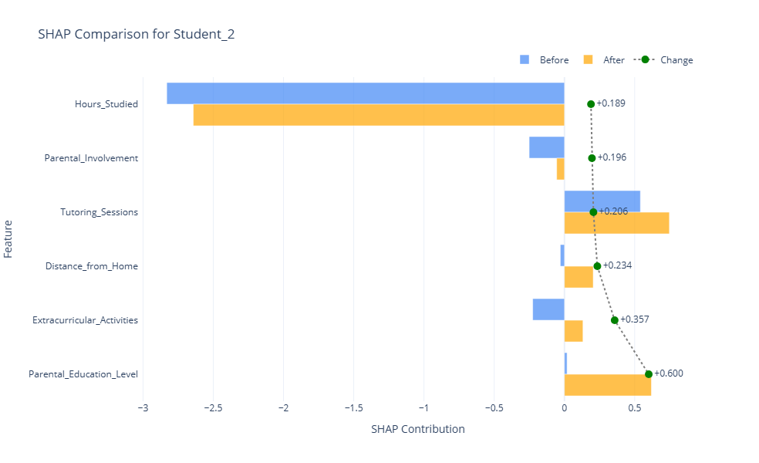Click the blue Extracurricular_Activities Before bar

548,309
